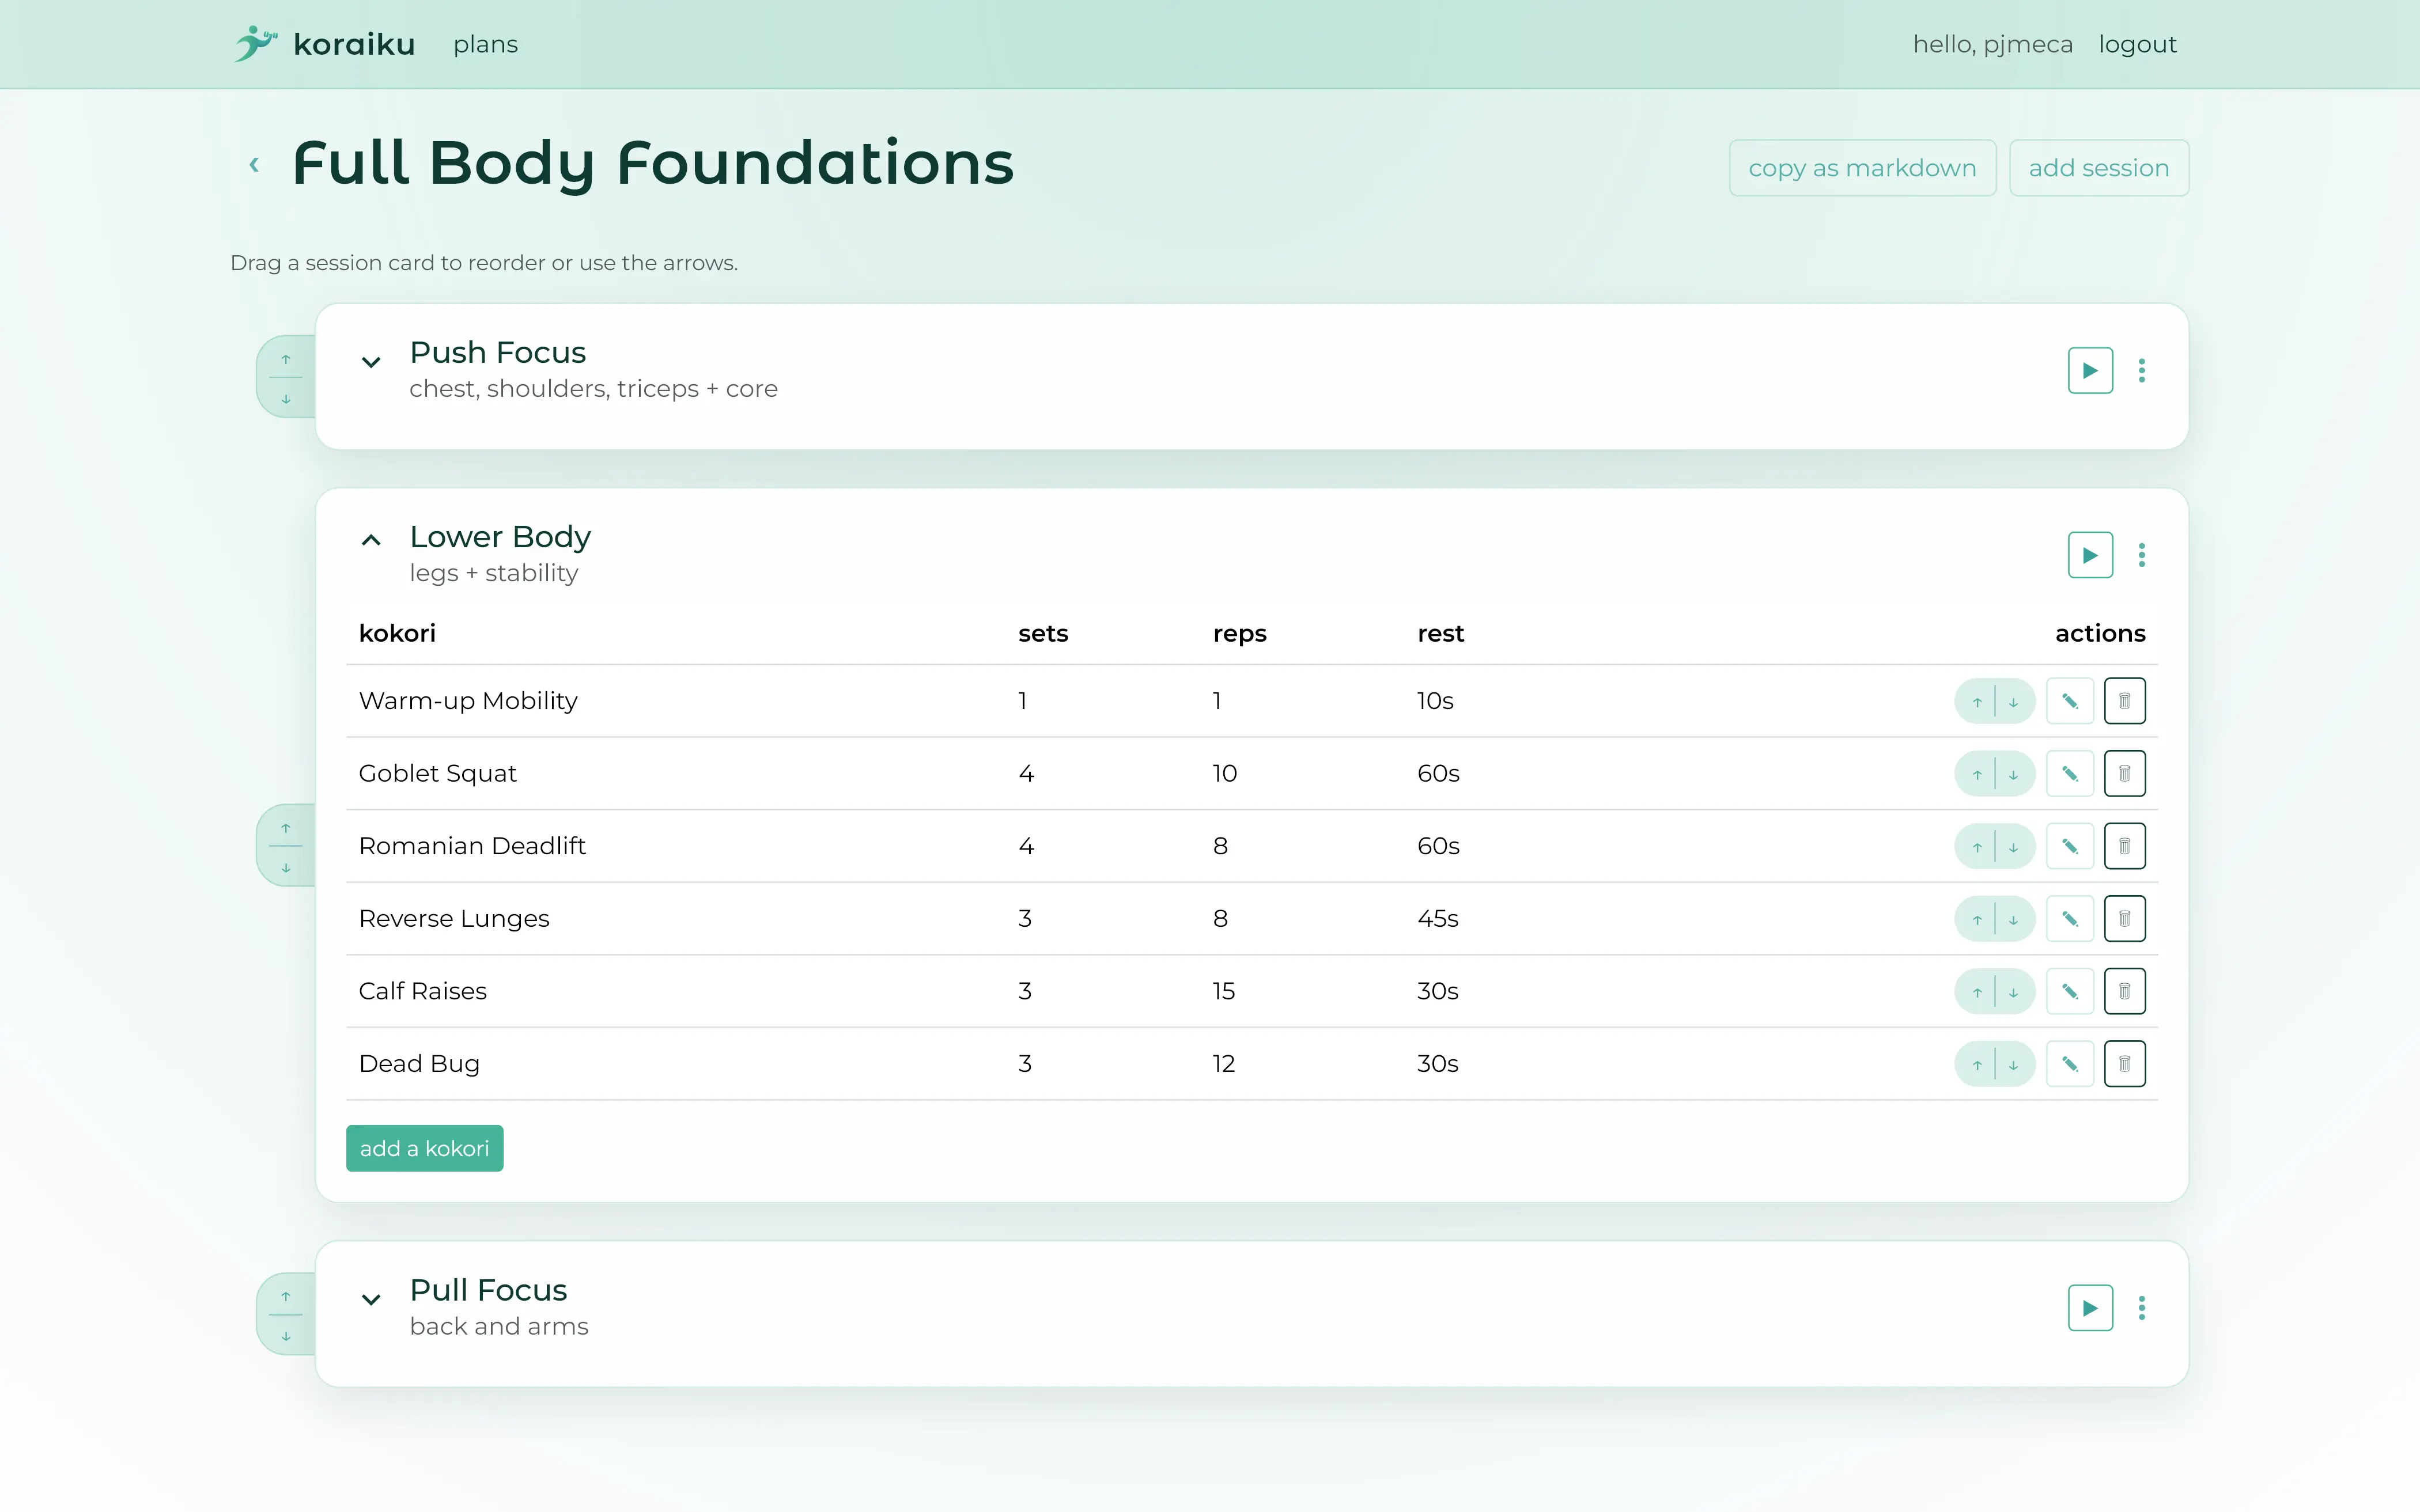The height and width of the screenshot is (1512, 2420).
Task: Edit the Calf Raises entry
Action: click(2069, 992)
